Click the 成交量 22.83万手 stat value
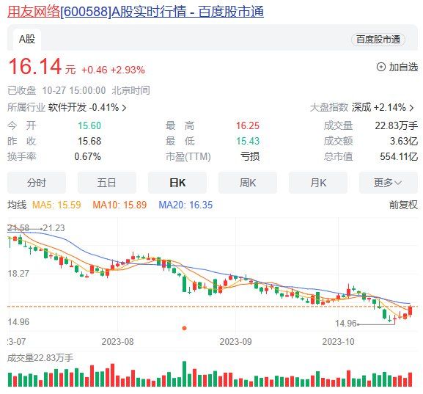 [x=397, y=125]
